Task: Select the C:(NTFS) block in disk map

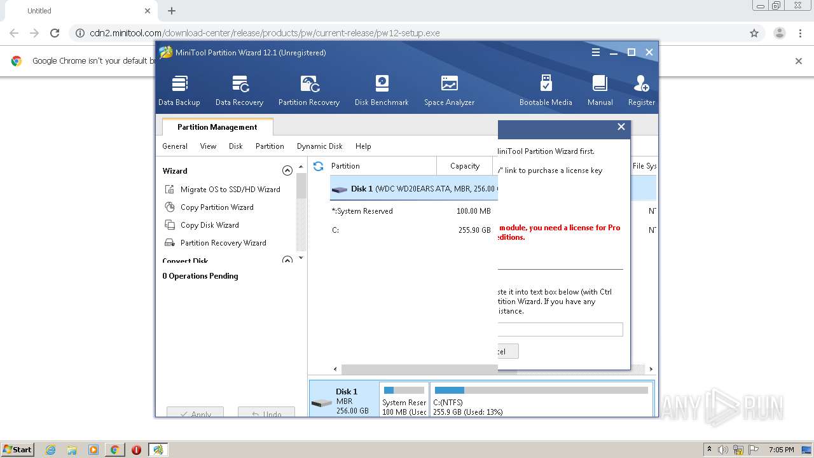Action: point(541,399)
